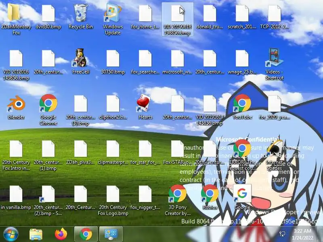
Task: Open the Videos - Shortcut icon
Action: (274, 64)
